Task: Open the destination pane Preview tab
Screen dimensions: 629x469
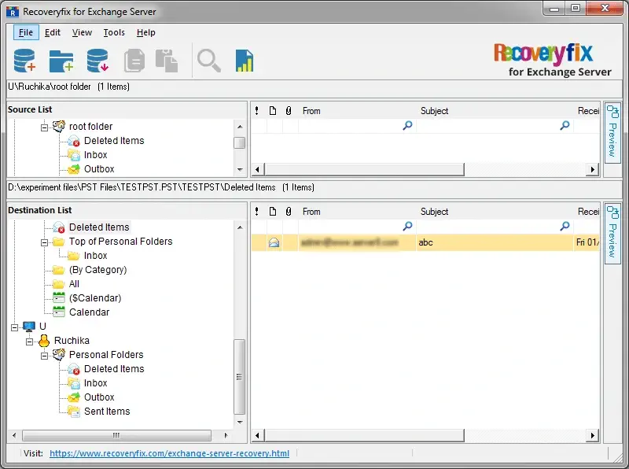Action: (612, 233)
